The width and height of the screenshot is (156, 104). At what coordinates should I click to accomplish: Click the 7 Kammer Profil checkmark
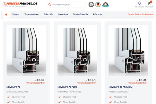[110, 97]
